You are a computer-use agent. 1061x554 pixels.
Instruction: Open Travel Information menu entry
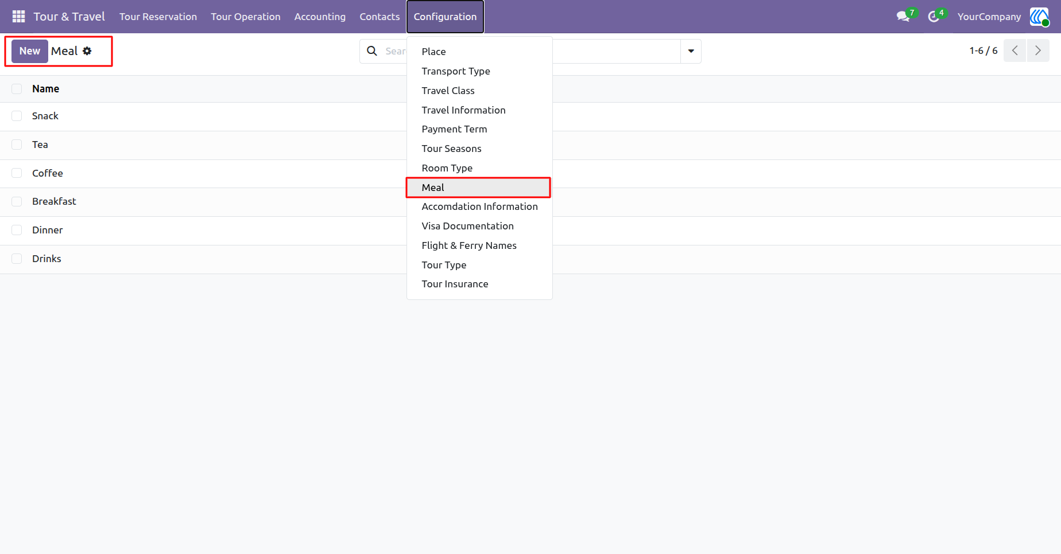[x=479, y=110]
